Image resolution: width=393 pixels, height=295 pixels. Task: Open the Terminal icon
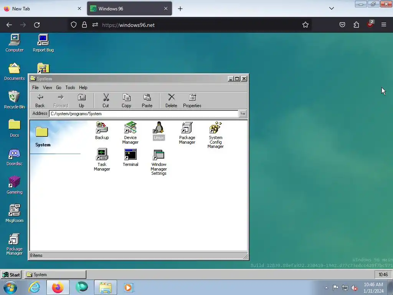pos(130,157)
